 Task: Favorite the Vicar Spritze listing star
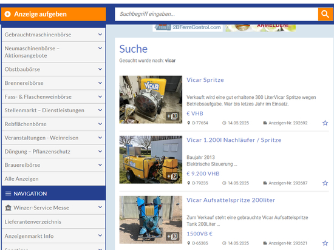coord(325,123)
